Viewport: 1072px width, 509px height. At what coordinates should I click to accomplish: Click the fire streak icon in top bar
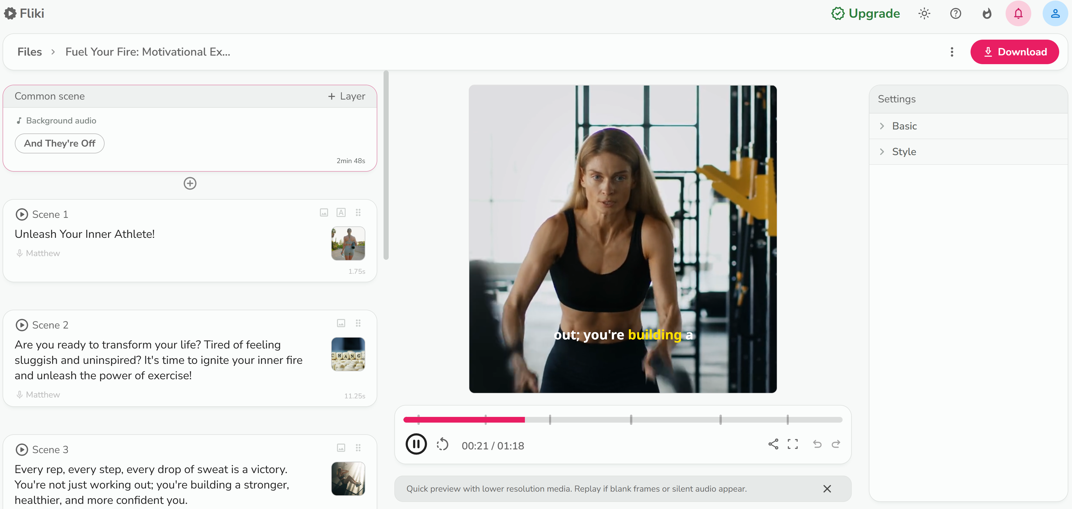[987, 13]
